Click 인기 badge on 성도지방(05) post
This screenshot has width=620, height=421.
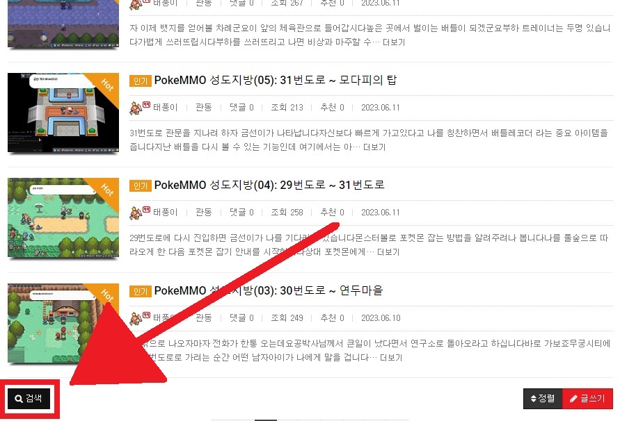(x=141, y=81)
